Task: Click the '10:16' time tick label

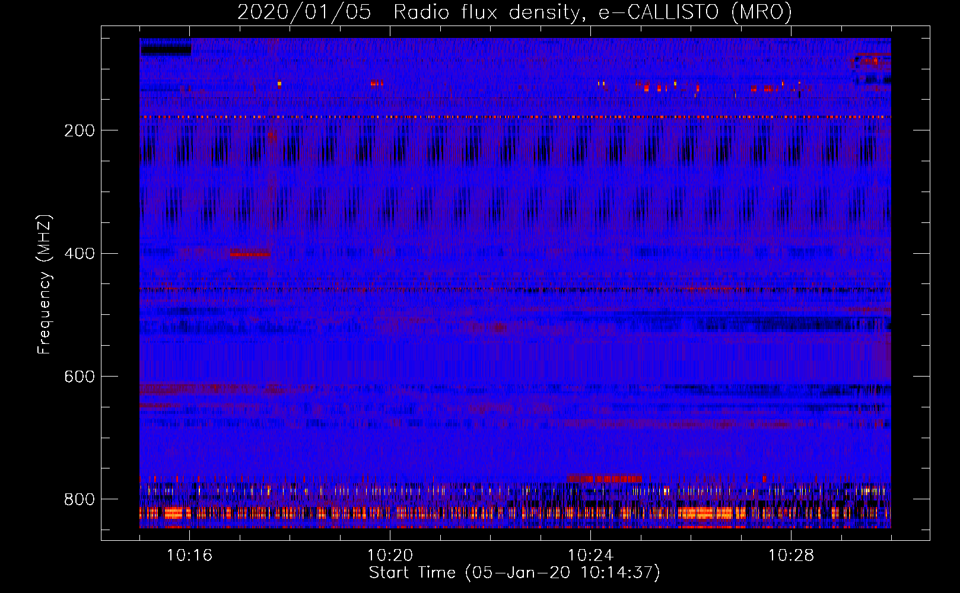Action: [x=189, y=556]
